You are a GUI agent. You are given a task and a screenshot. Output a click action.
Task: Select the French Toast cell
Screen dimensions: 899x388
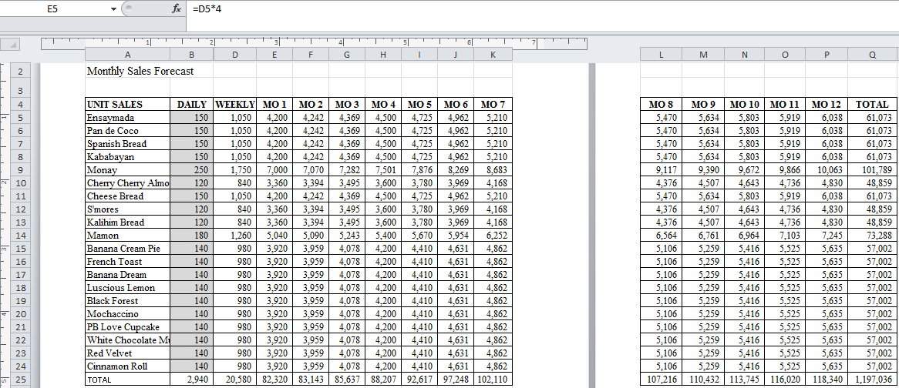pyautogui.click(x=127, y=262)
